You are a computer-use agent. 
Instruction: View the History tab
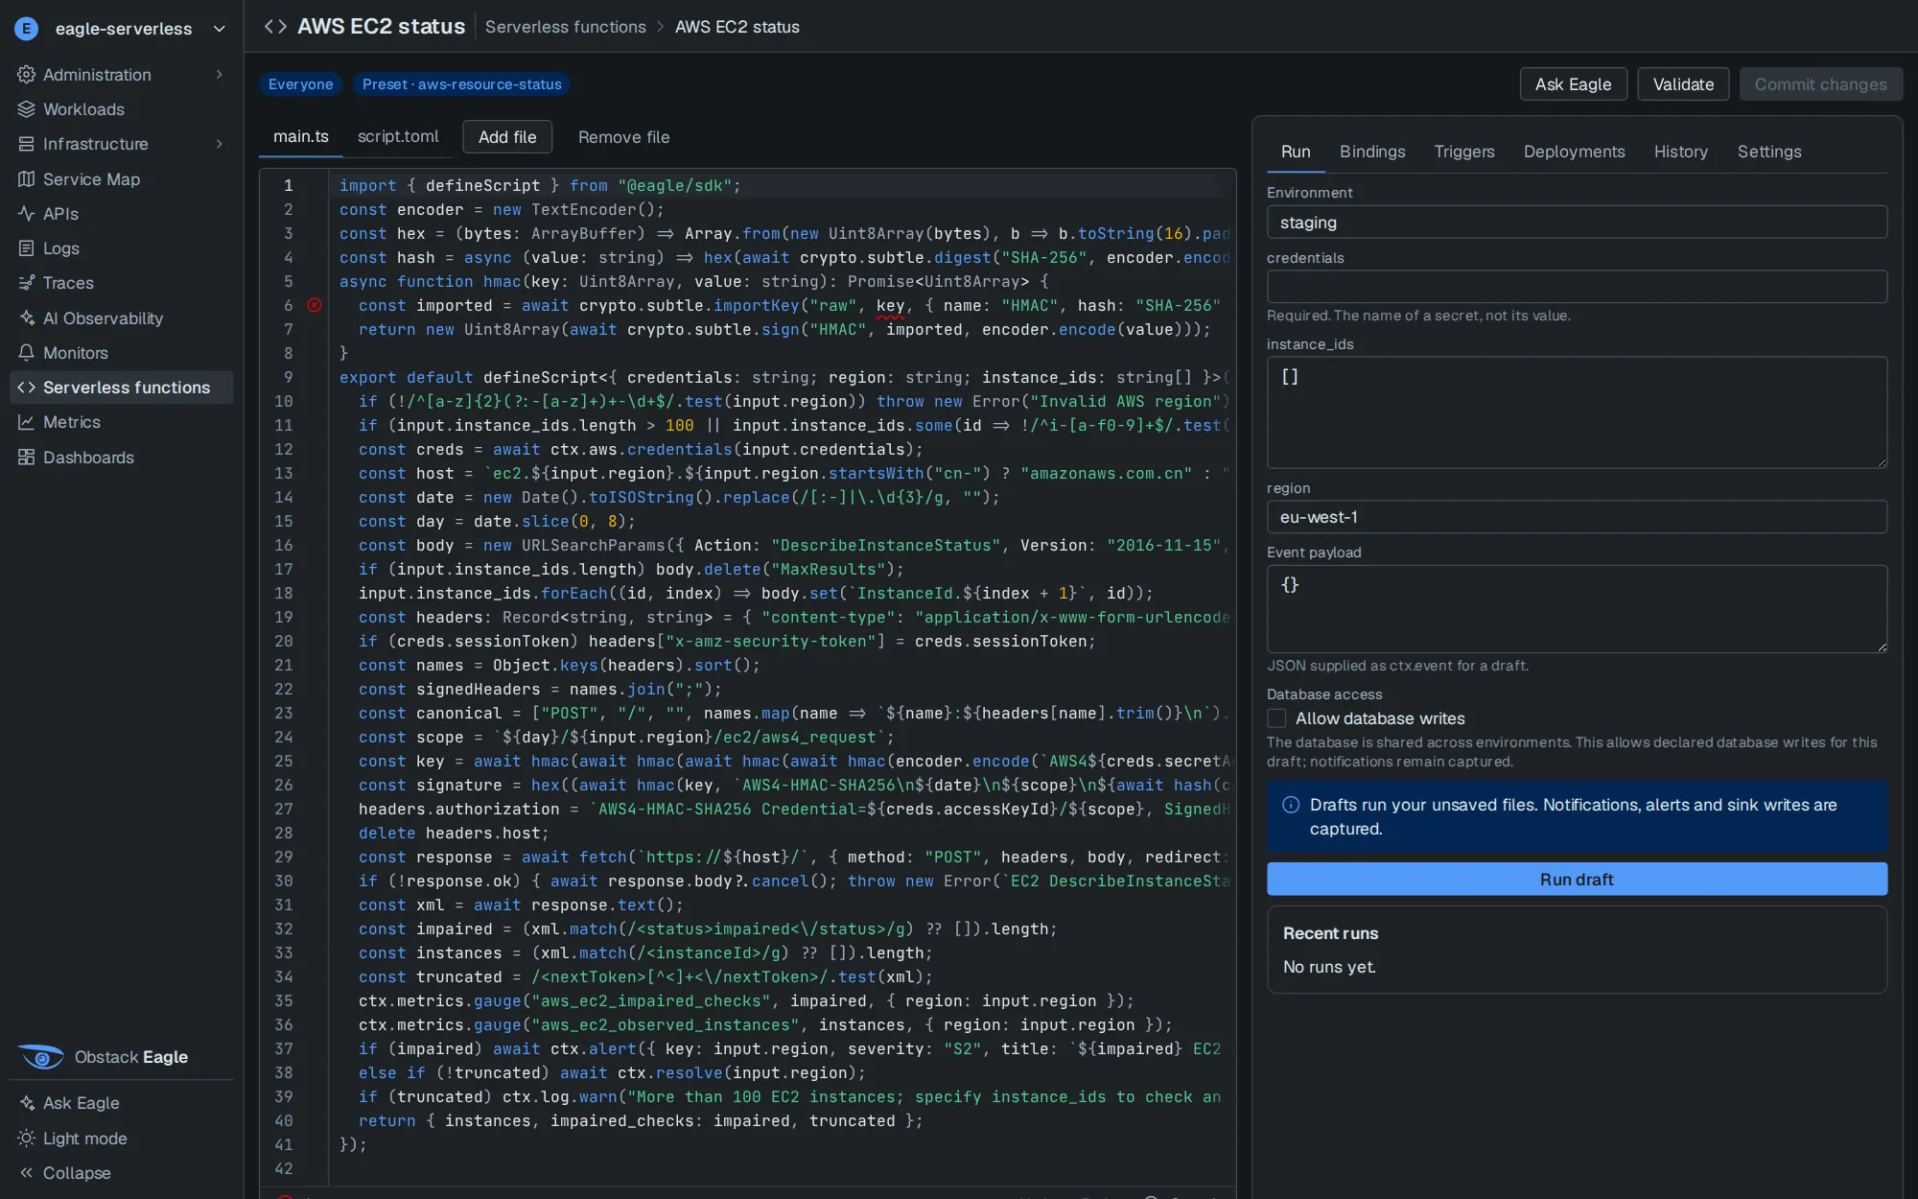coord(1680,152)
